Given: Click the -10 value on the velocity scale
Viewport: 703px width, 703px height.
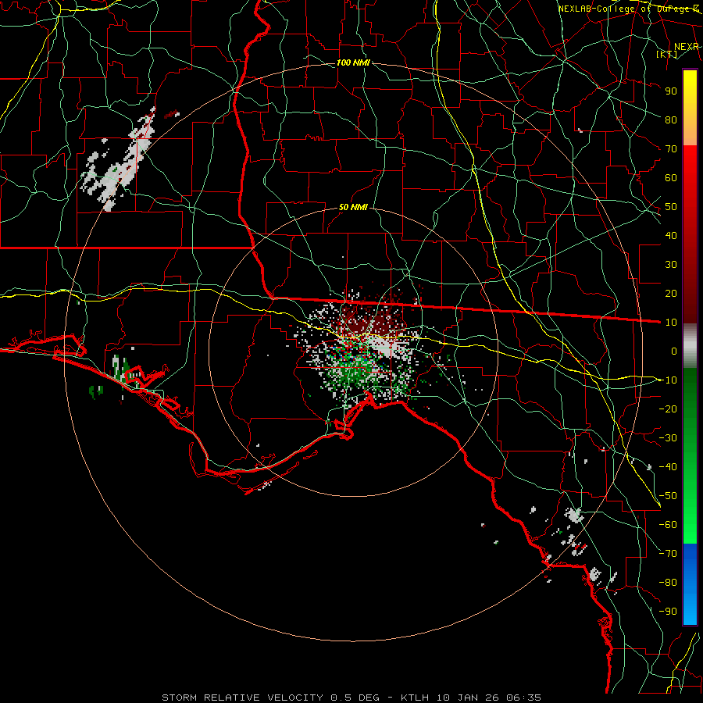Looking at the screenshot, I should point(668,380).
